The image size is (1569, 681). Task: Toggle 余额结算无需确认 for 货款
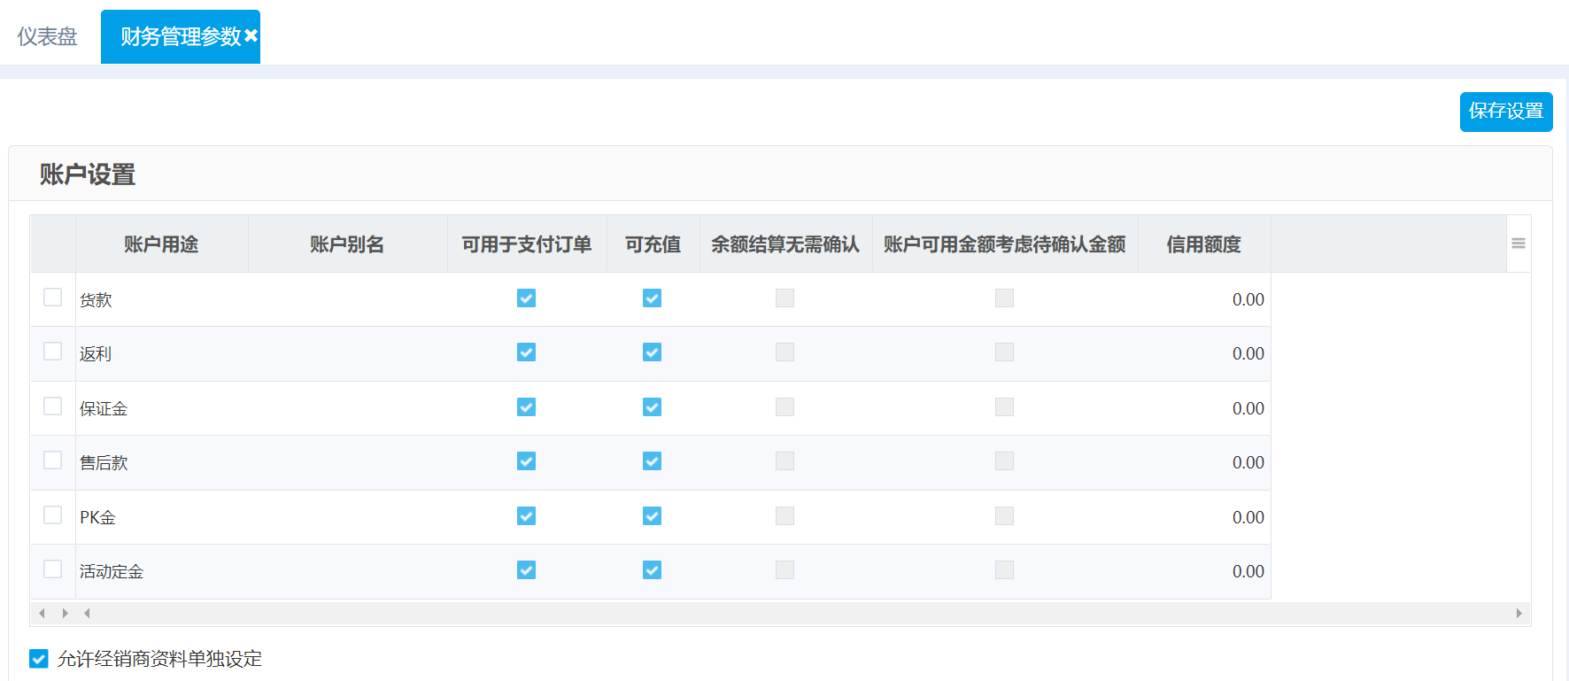point(785,298)
